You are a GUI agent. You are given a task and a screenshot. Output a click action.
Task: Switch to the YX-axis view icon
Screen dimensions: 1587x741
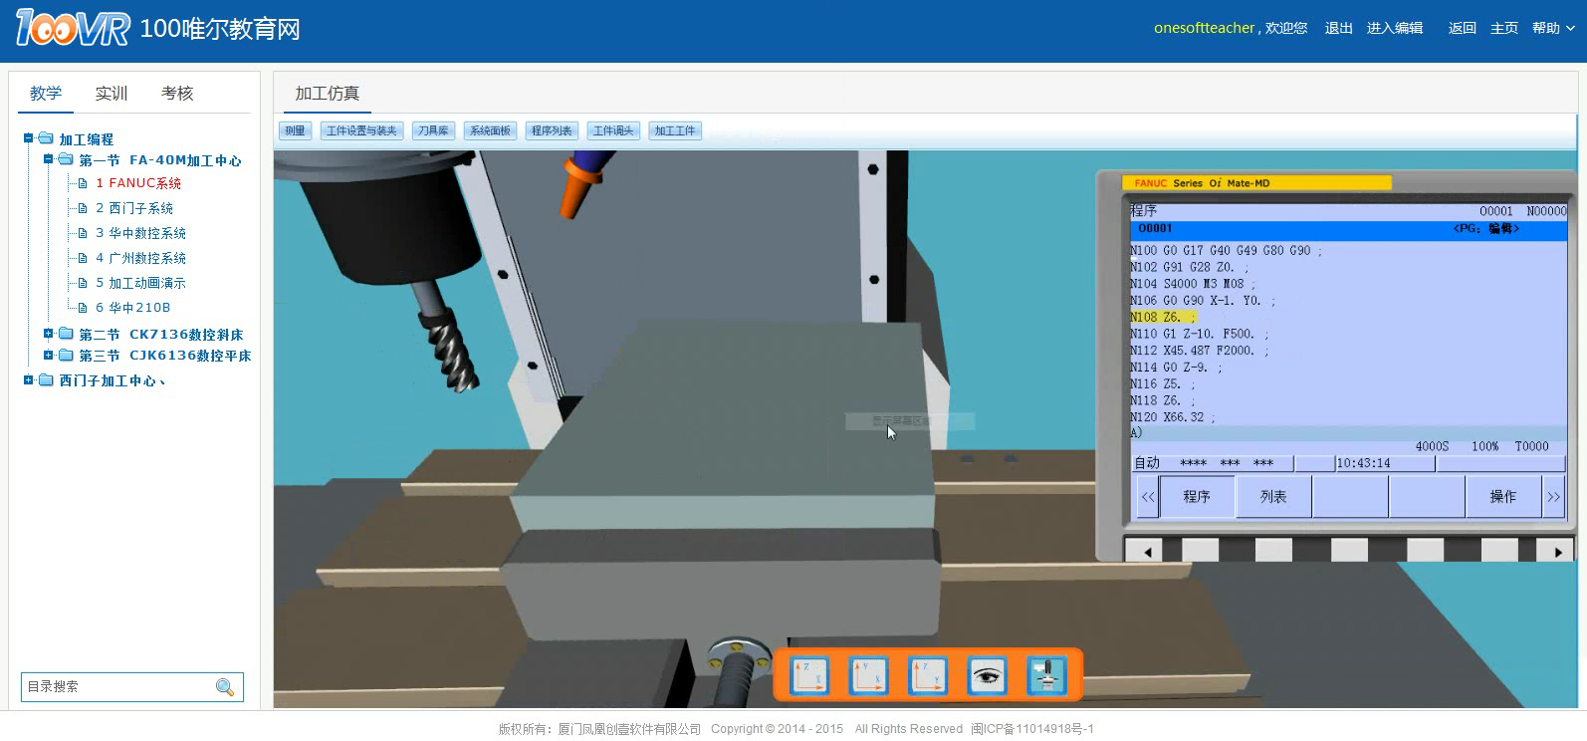coord(867,676)
